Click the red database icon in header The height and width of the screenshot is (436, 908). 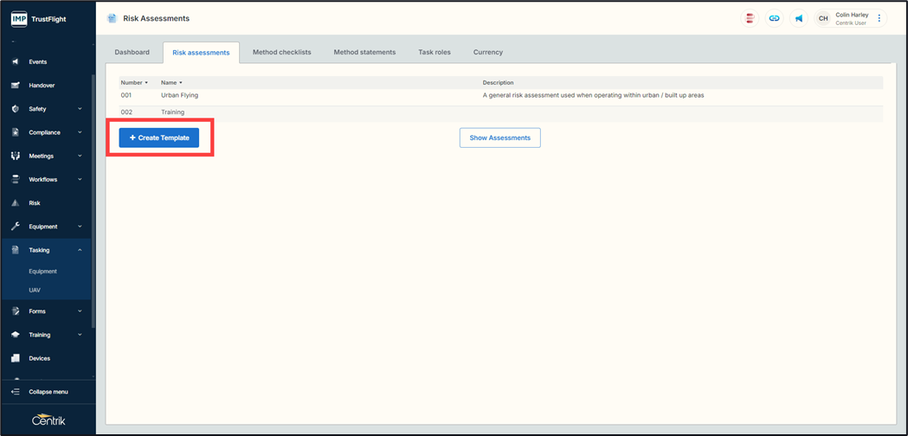(x=750, y=18)
